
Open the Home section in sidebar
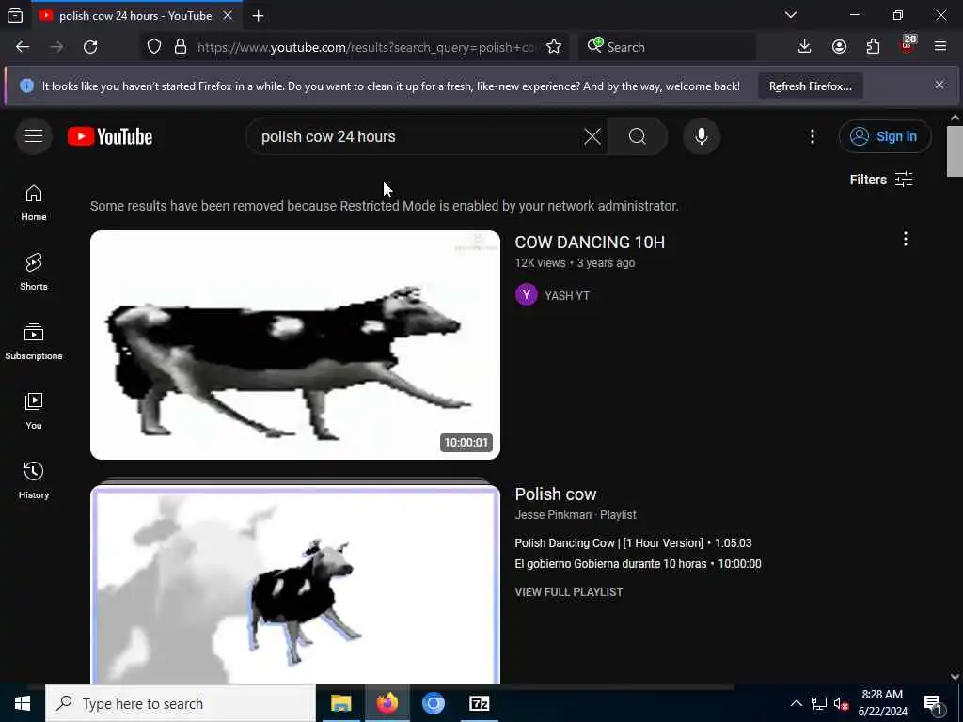[34, 203]
